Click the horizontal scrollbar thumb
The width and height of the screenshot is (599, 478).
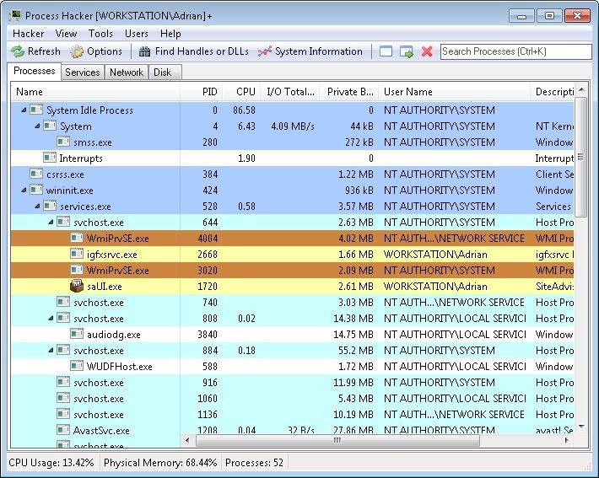pos(337,440)
